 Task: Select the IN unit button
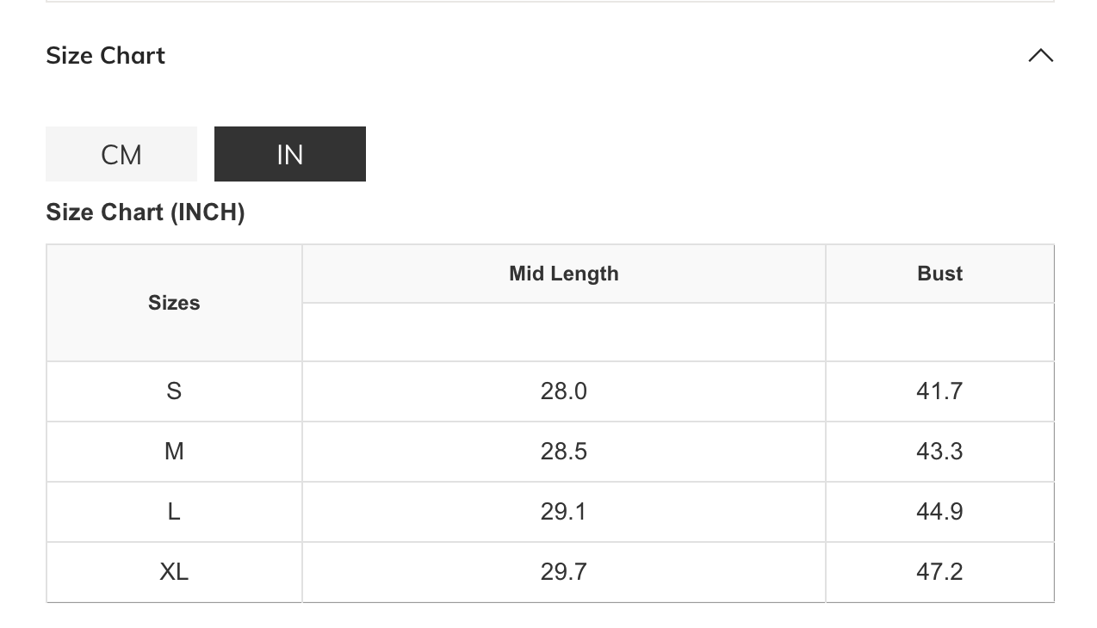click(290, 155)
